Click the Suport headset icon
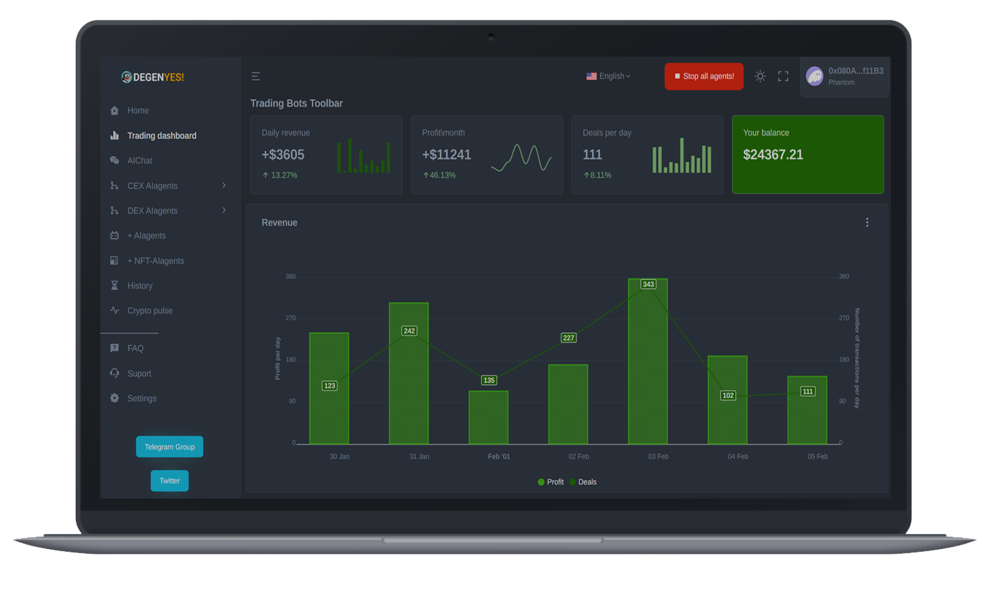Viewport: 1007px width, 594px height. click(x=115, y=373)
